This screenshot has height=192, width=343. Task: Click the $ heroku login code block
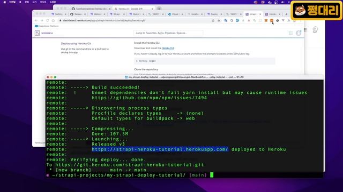[x=205, y=61]
